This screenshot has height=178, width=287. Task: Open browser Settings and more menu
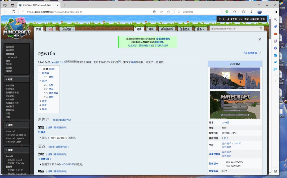pos(268,12)
